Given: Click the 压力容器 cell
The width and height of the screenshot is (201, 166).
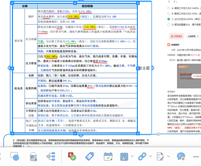Looking at the screenshot, I should point(31,39).
